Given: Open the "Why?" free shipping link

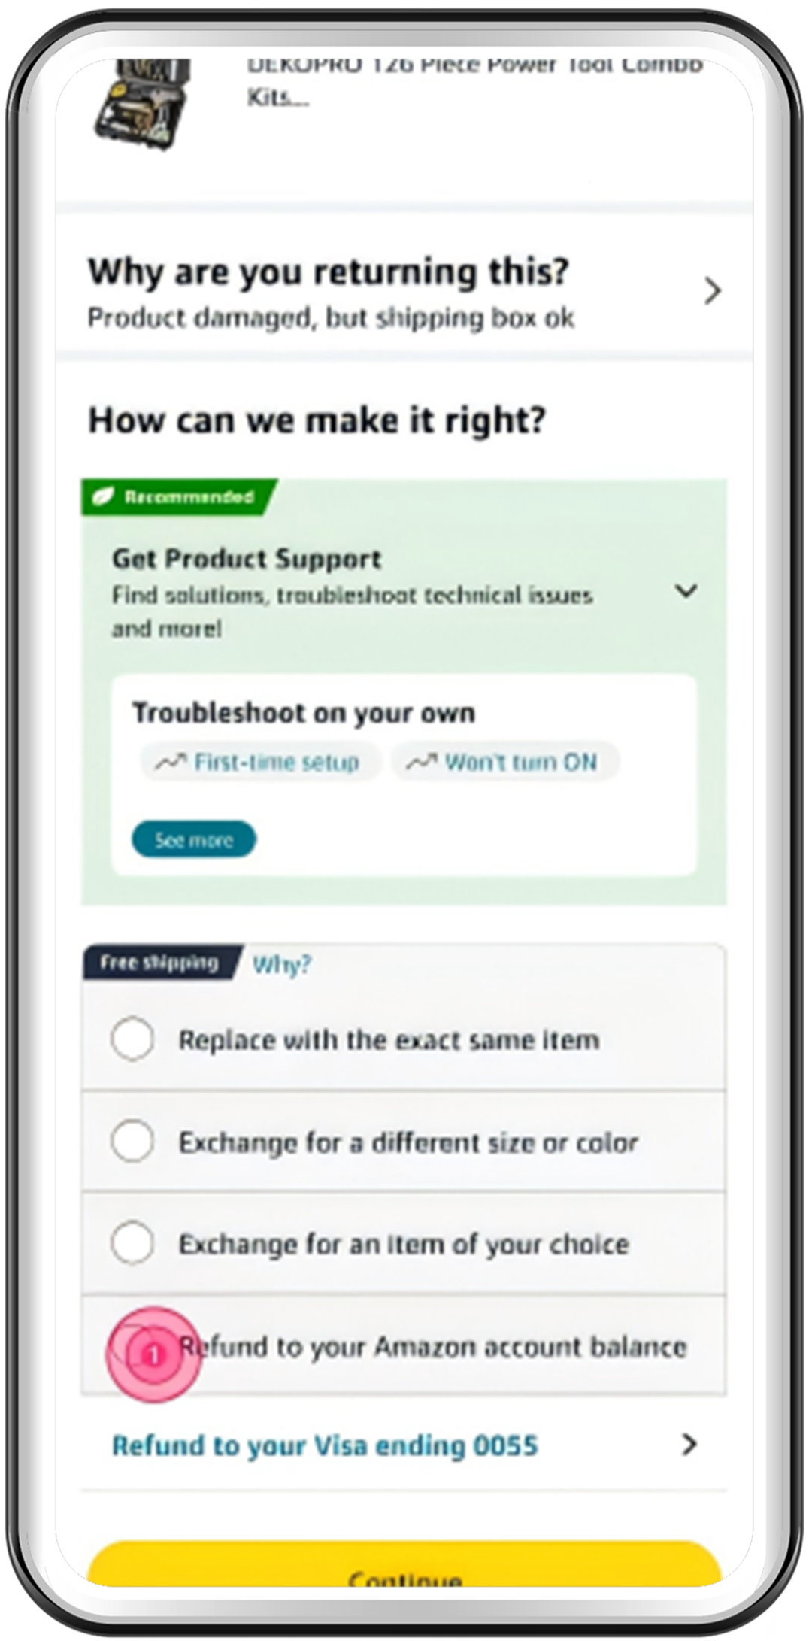Looking at the screenshot, I should tap(281, 964).
